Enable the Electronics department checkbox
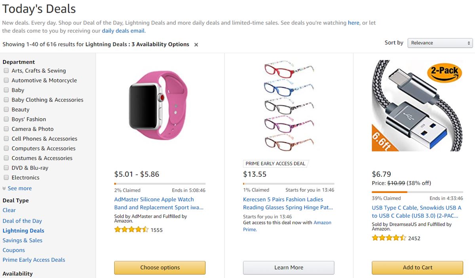Screen dimensions: 475x278 tap(6, 178)
